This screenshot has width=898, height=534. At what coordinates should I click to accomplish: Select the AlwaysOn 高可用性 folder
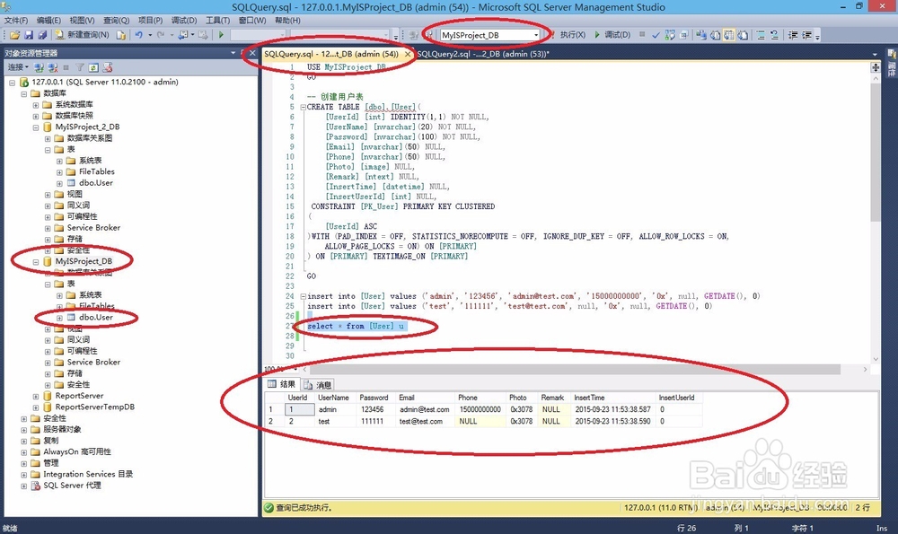tap(77, 452)
